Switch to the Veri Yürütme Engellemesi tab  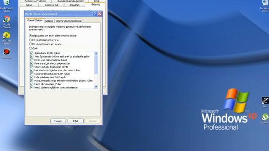69,21
